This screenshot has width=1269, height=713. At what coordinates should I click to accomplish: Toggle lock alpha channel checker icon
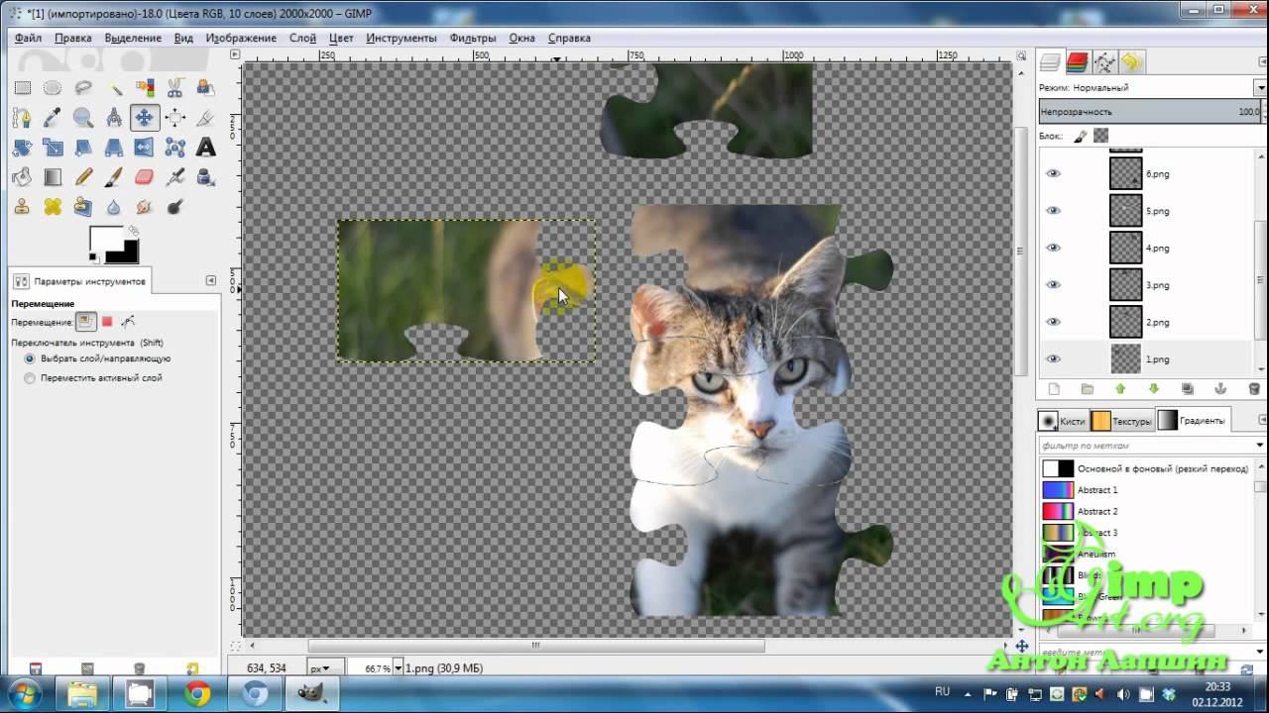[x=1100, y=136]
